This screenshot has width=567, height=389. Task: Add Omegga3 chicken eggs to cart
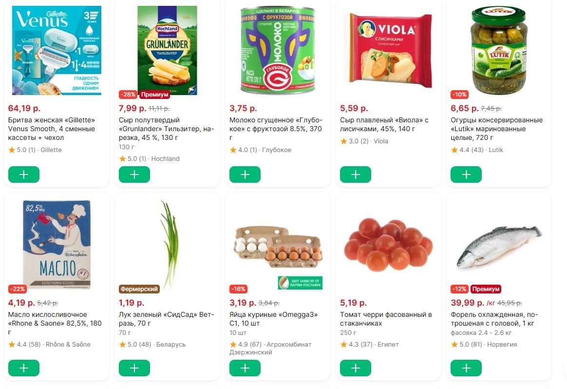245,368
